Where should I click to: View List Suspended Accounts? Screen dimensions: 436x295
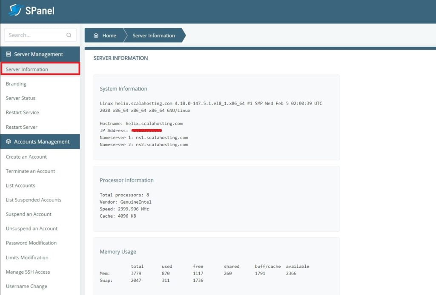(x=34, y=200)
